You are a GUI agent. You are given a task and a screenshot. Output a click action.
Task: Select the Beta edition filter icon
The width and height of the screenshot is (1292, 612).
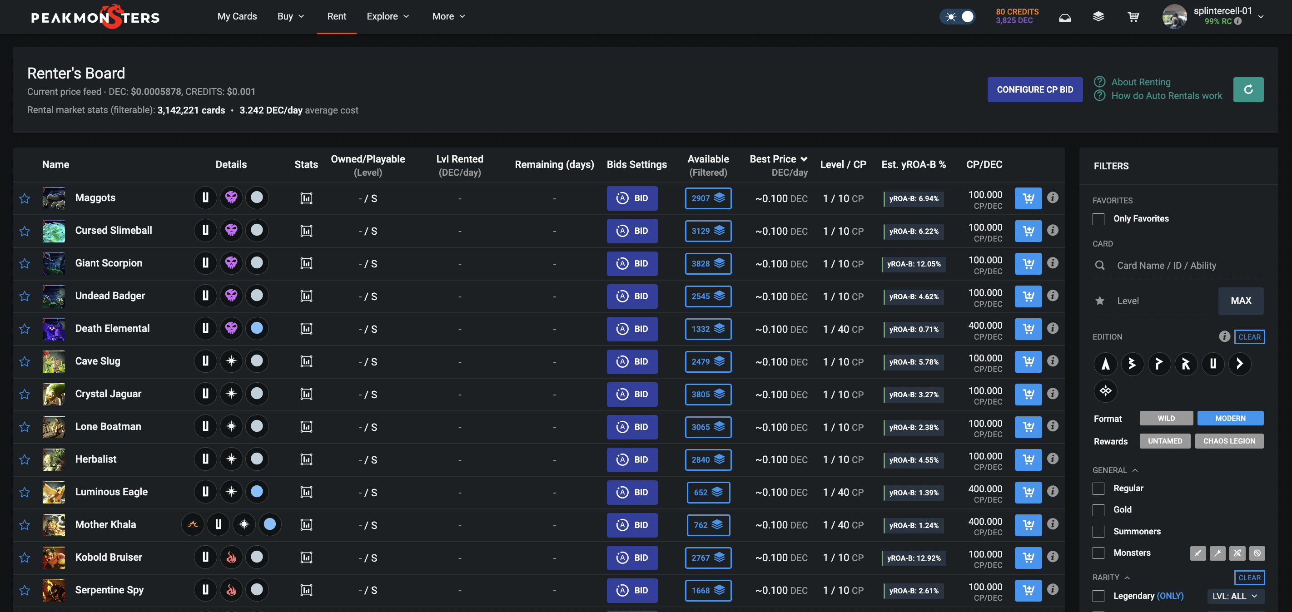1132,364
